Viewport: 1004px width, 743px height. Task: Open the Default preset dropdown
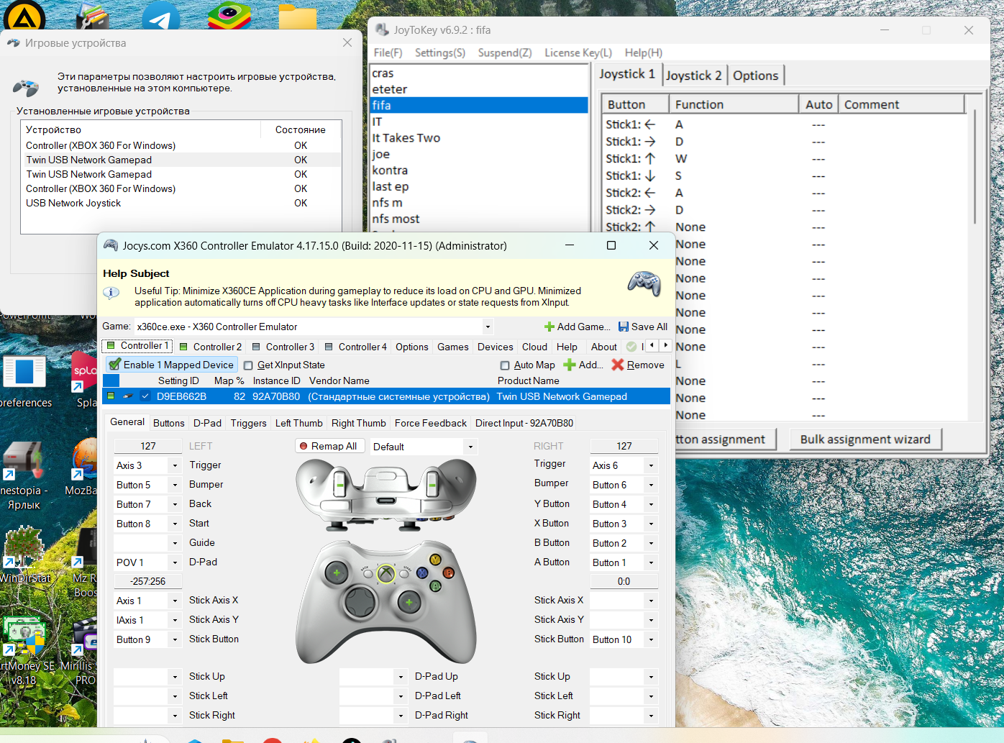[470, 447]
